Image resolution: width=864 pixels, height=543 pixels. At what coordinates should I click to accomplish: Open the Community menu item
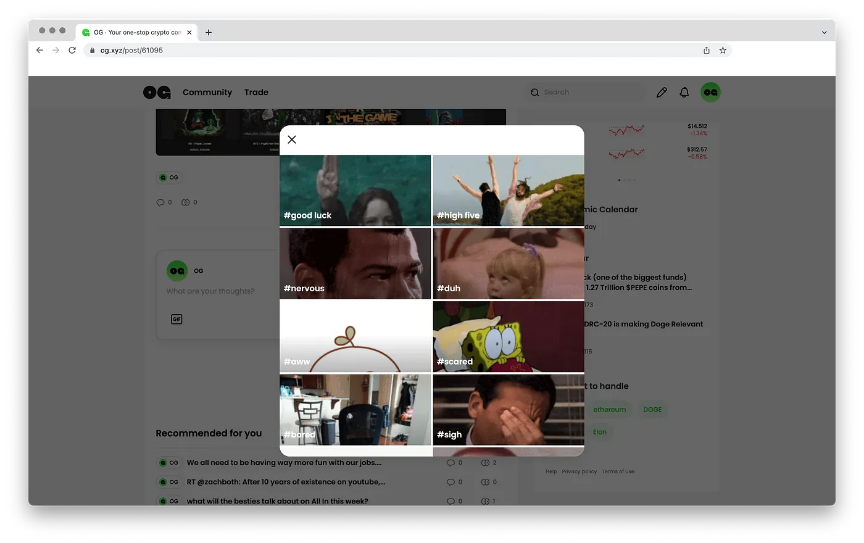(207, 93)
